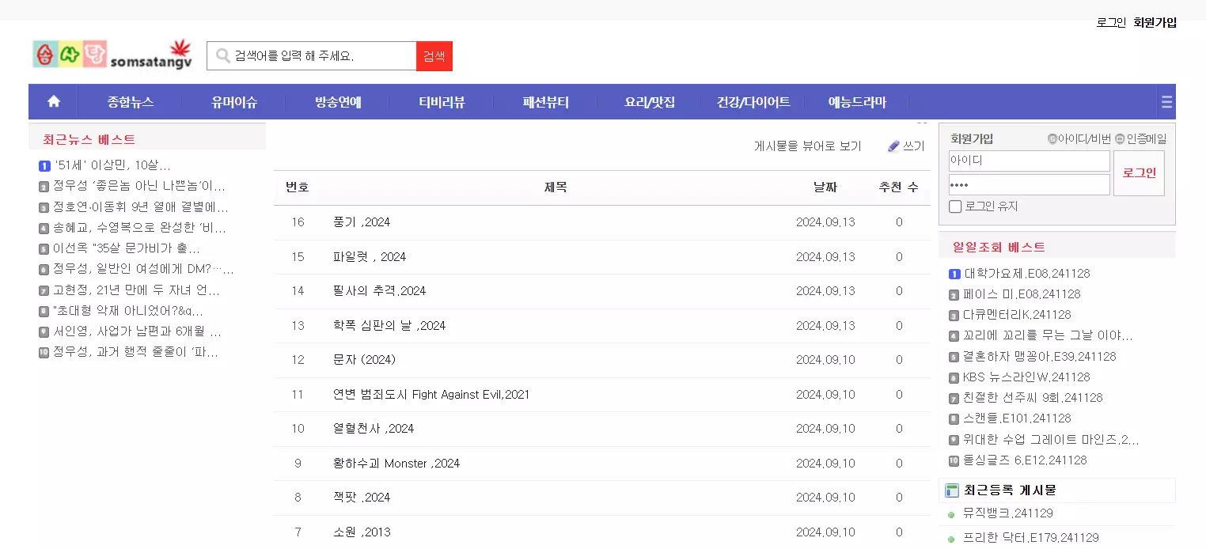This screenshot has width=1206, height=549.
Task: Open the 예능드라마 menu
Action: point(857,102)
